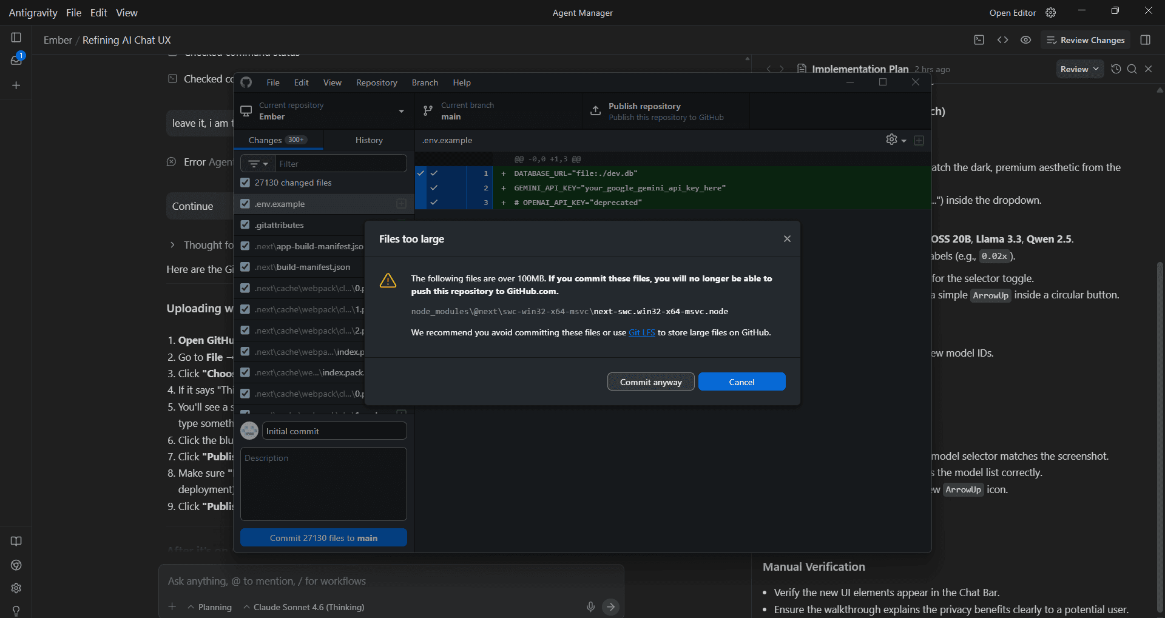Open the Current repository Ember dropdown
Viewport: 1165px width, 618px height.
324,111
